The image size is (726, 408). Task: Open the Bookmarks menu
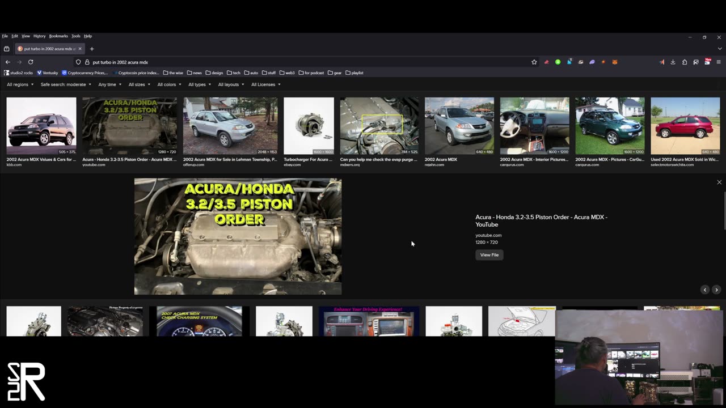coord(58,36)
